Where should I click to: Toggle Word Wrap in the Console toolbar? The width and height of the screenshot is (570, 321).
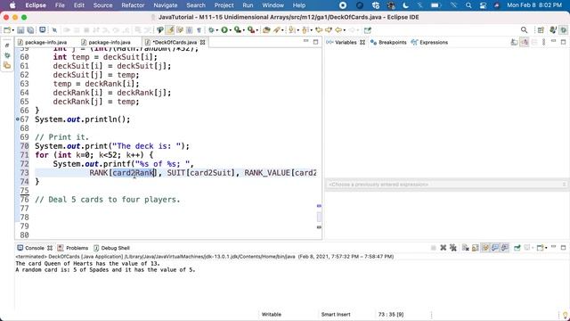485,248
